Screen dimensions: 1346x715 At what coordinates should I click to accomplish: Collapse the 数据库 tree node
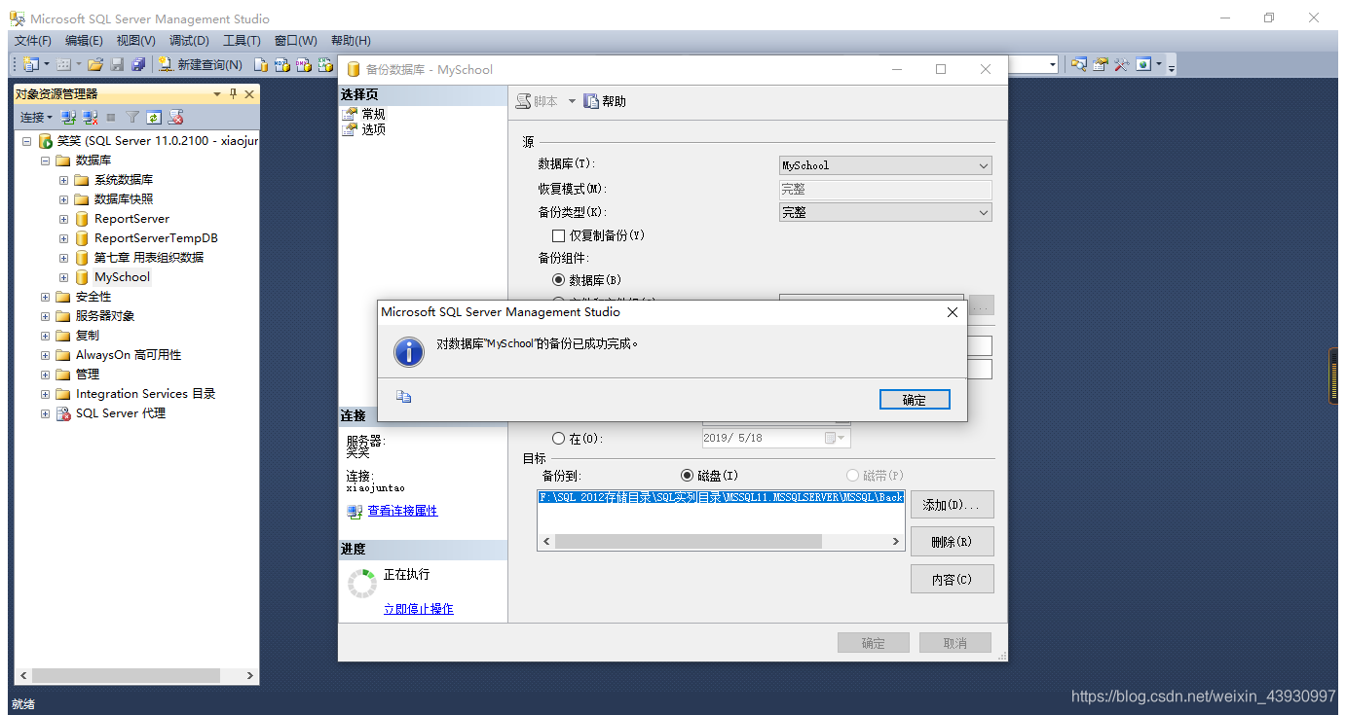coord(45,161)
